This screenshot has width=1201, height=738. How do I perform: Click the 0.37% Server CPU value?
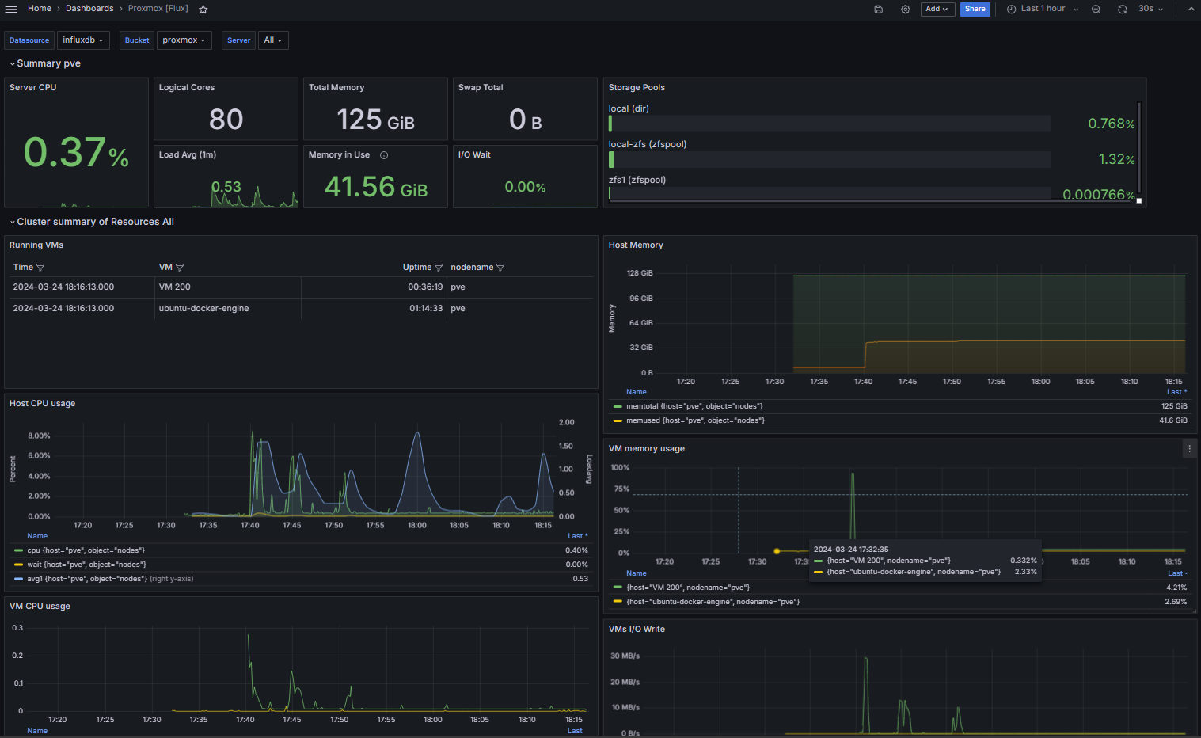point(76,152)
